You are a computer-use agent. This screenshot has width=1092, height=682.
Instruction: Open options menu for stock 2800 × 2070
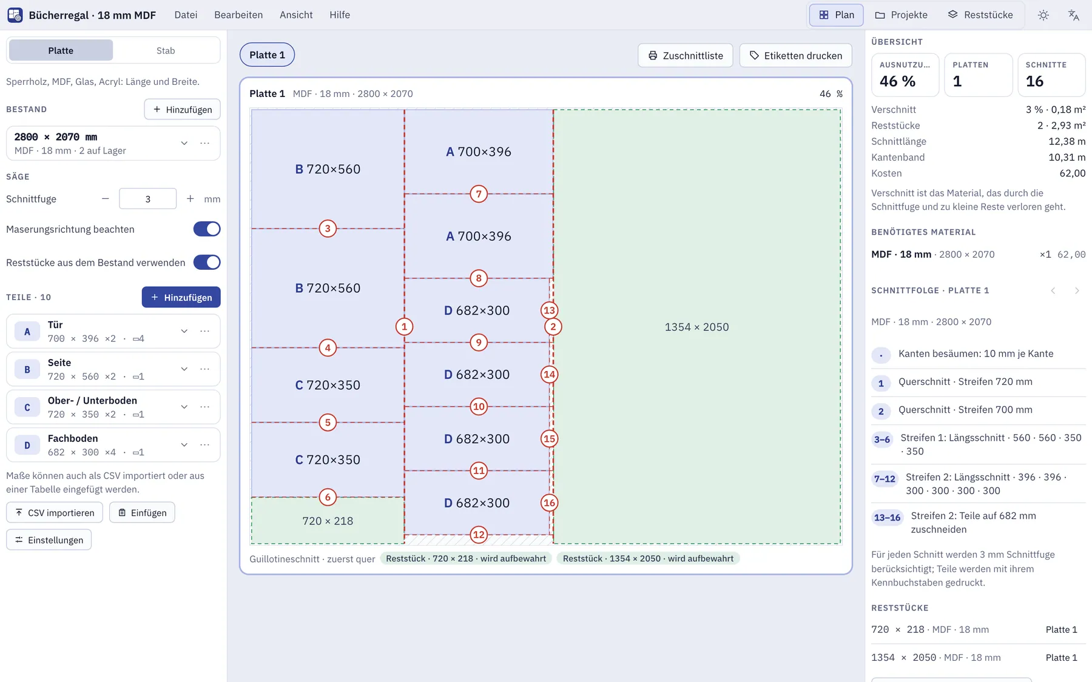pos(205,143)
